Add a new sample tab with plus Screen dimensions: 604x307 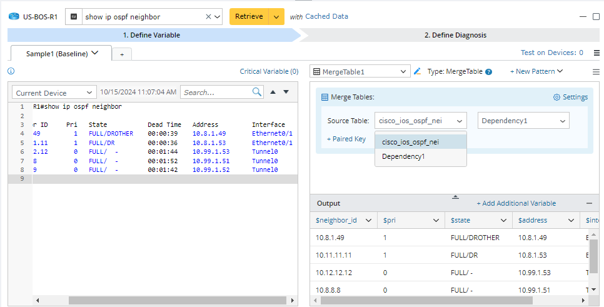[x=121, y=54]
